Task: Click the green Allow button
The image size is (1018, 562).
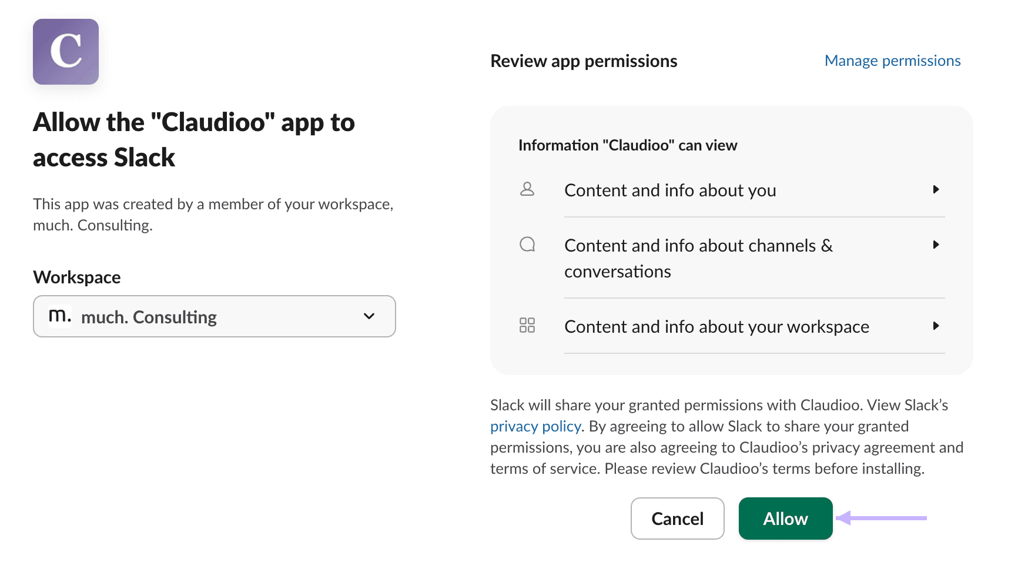Action: pyautogui.click(x=785, y=518)
